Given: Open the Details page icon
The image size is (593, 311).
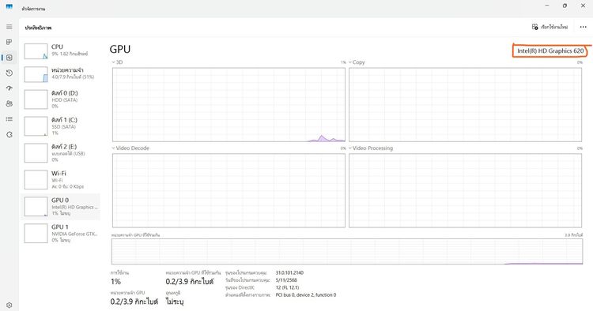Looking at the screenshot, I should (x=9, y=119).
